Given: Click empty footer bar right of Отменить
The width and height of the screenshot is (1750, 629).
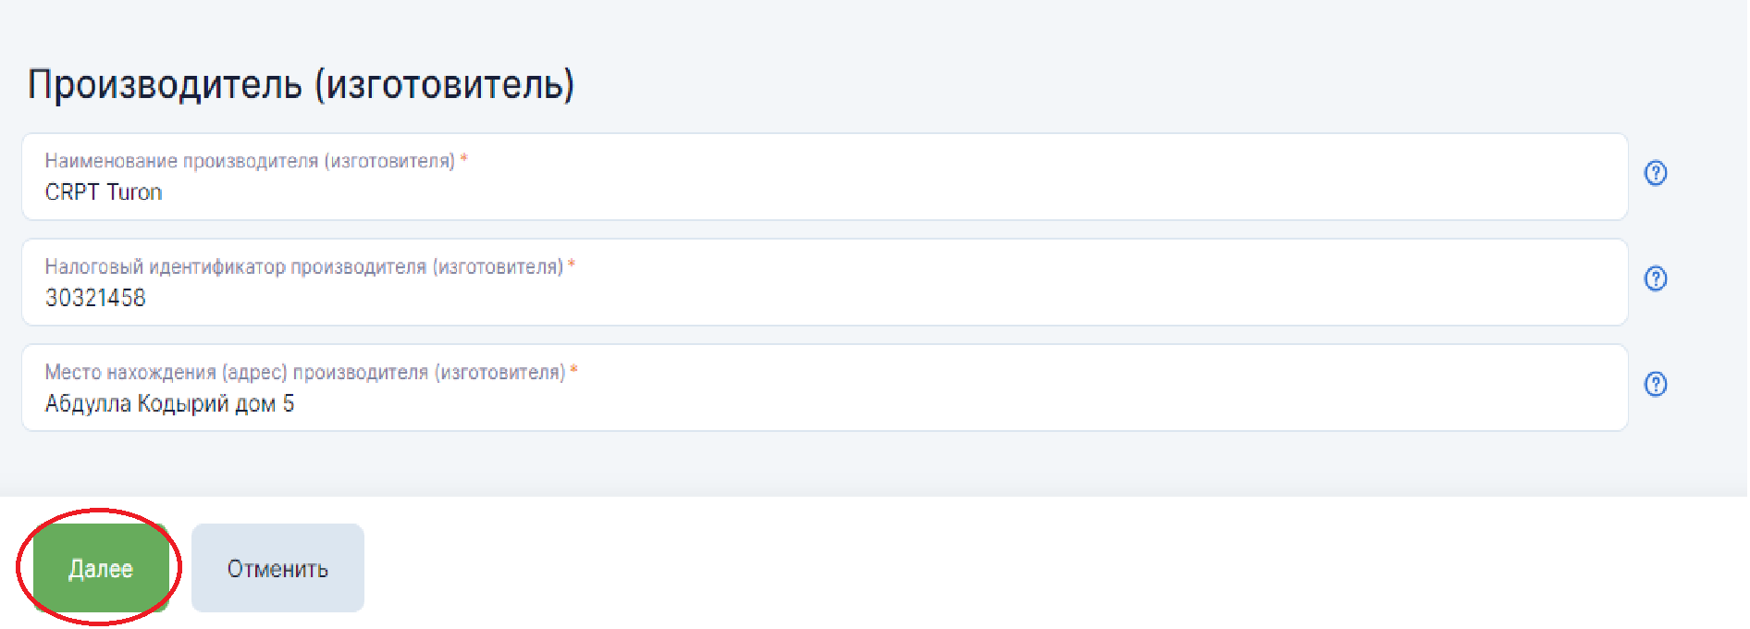Looking at the screenshot, I should (x=1054, y=564).
